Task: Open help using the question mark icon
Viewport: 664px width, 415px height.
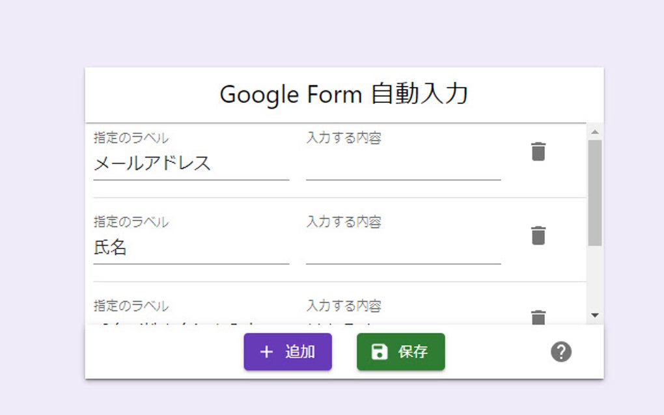Action: coord(560,351)
